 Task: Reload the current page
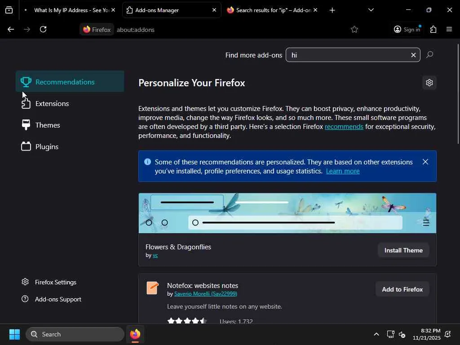[x=43, y=29]
